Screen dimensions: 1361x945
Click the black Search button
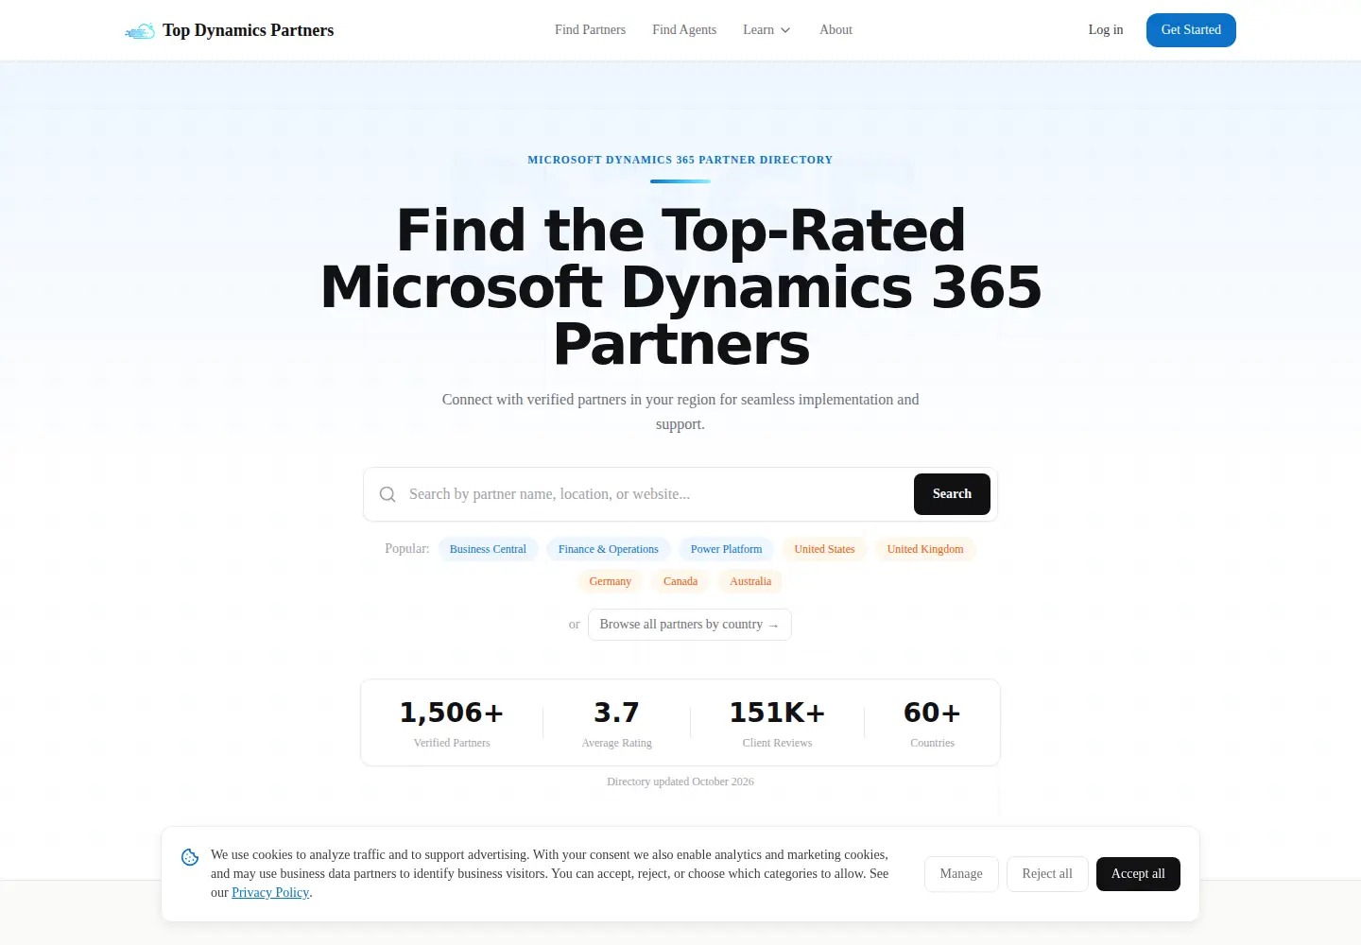coord(952,494)
